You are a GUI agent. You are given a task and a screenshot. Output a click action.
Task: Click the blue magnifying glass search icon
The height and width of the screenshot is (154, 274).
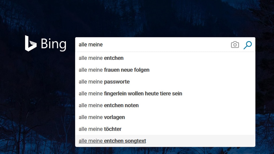pyautogui.click(x=248, y=45)
